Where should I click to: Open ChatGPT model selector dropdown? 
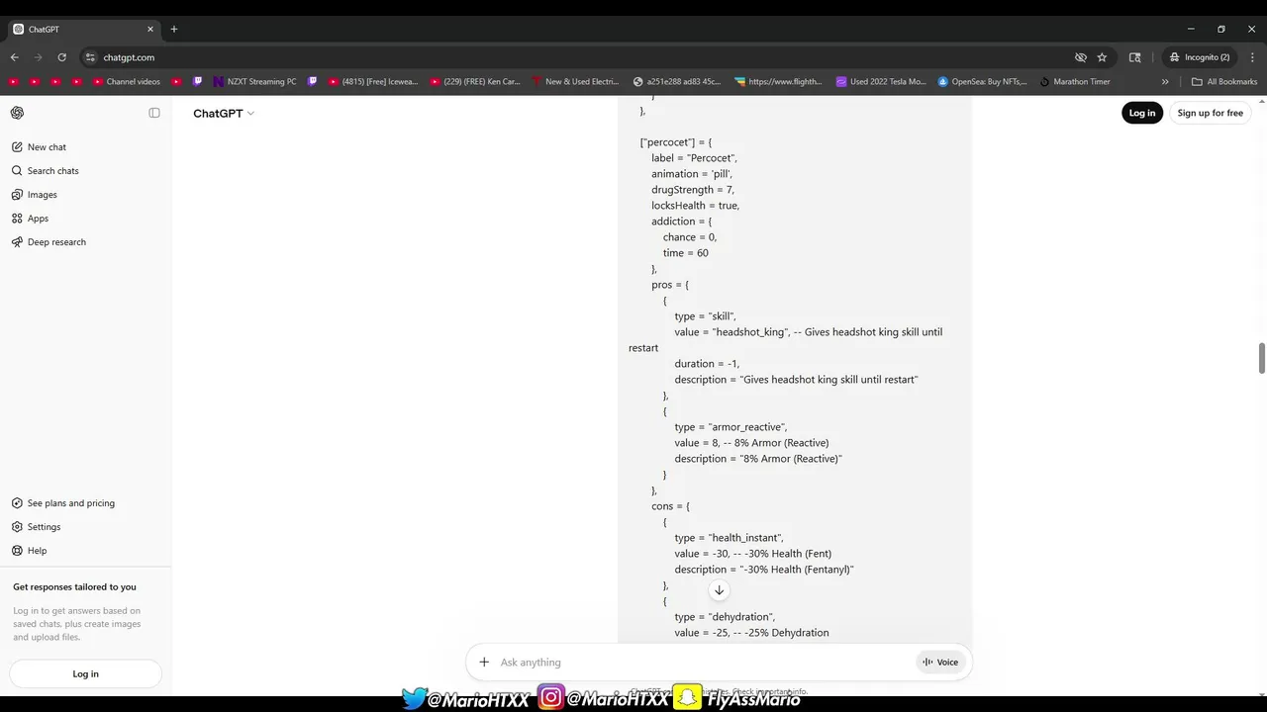(224, 114)
